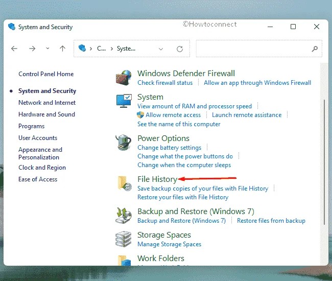
Task: Go forward with the right arrow
Action: (32, 49)
